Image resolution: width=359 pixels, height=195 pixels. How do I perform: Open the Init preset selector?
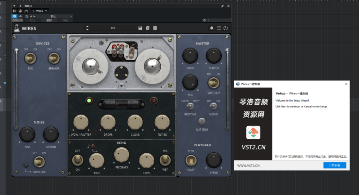click(x=113, y=28)
